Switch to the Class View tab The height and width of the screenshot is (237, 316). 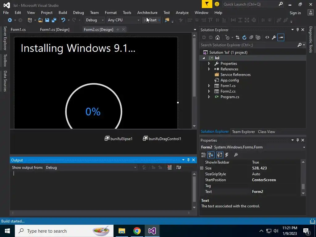(x=266, y=131)
